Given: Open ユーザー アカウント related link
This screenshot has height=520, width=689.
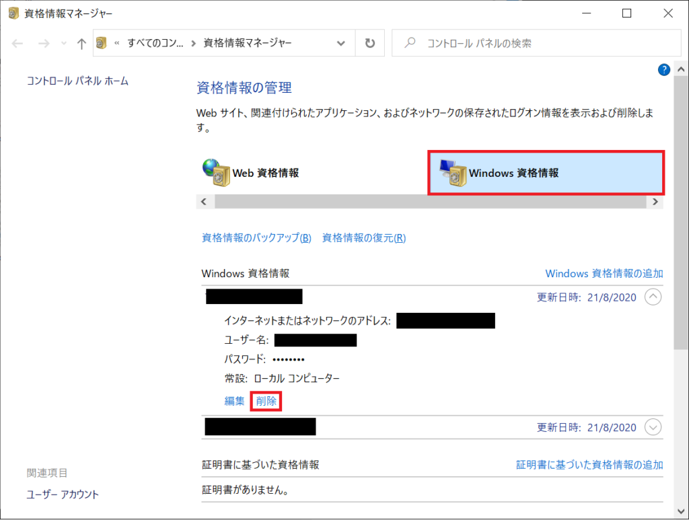Looking at the screenshot, I should 63,494.
